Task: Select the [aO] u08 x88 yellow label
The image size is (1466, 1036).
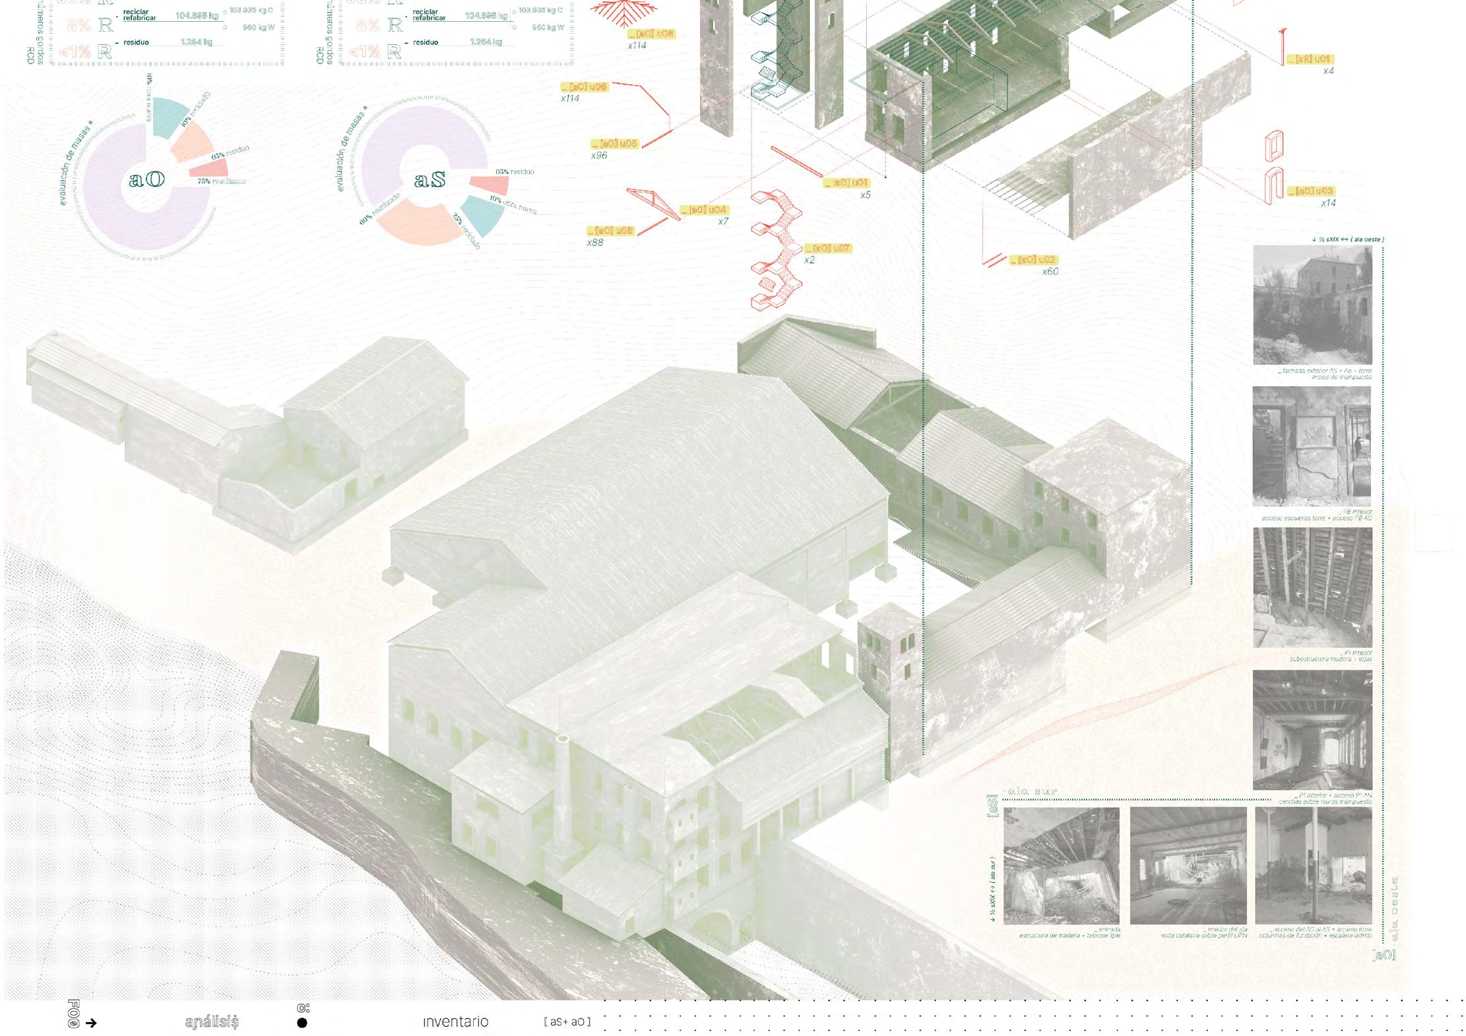Action: [612, 231]
